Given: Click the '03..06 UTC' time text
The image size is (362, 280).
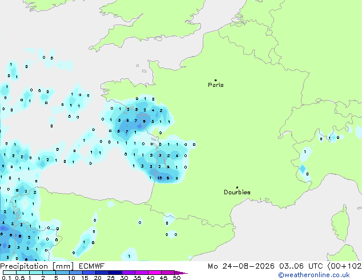Looking at the screenshot, I should [x=300, y=266].
